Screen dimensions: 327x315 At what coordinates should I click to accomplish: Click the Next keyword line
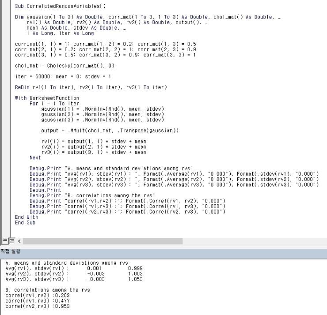click(35, 157)
